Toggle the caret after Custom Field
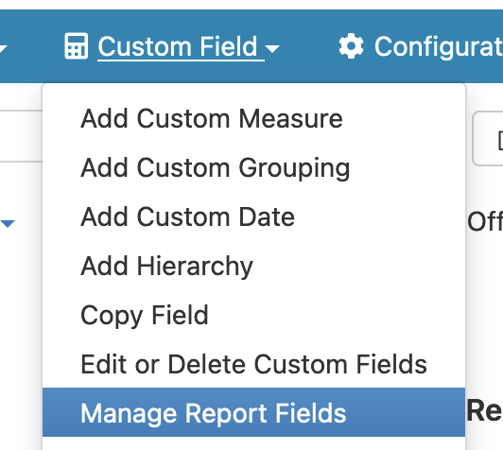503x450 pixels. click(272, 48)
